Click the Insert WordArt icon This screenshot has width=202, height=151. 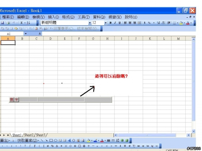click(69, 141)
